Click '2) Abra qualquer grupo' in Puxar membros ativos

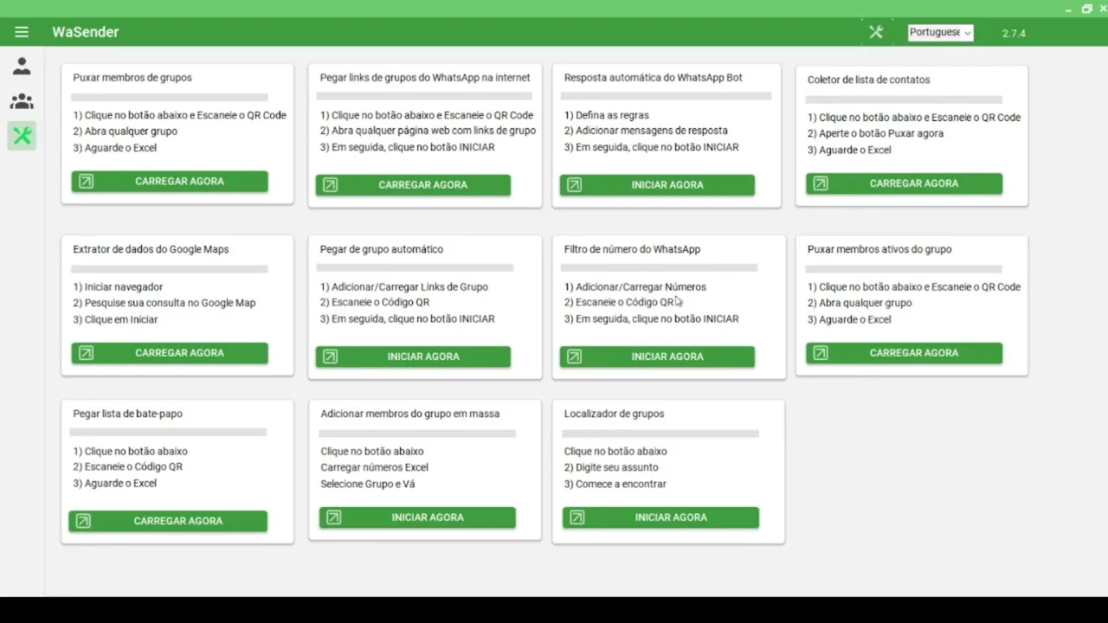[860, 303]
